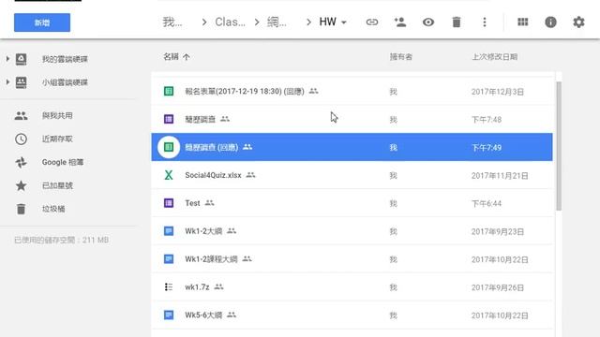
Task: Click the blue 新增 (New) button
Action: tap(42, 22)
